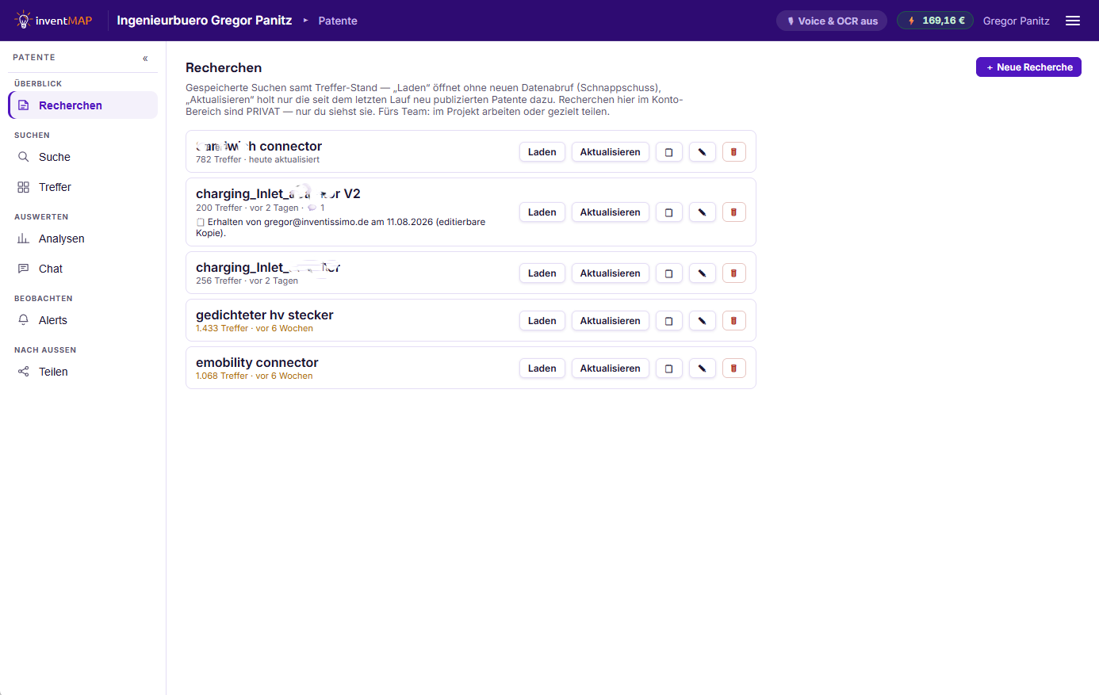1099x695 pixels.
Task: Click the share icon beside Teilen
Action: 24,372
